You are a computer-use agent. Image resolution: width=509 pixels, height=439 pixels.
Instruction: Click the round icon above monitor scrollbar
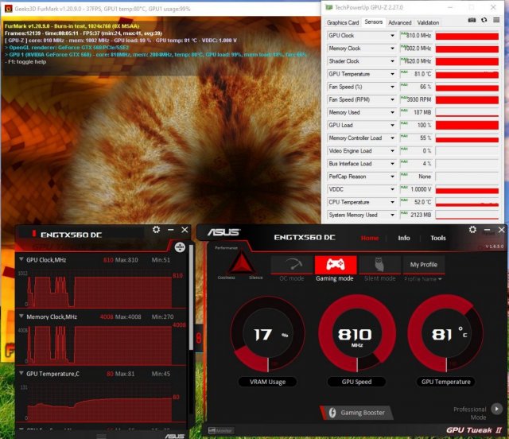[x=180, y=247]
